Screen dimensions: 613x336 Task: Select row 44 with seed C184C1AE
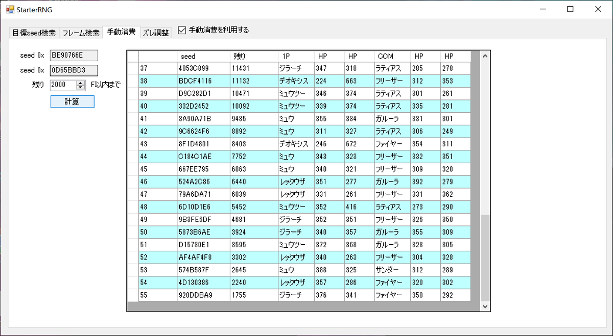pyautogui.click(x=203, y=156)
